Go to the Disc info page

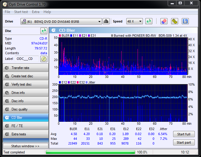click(26, 101)
